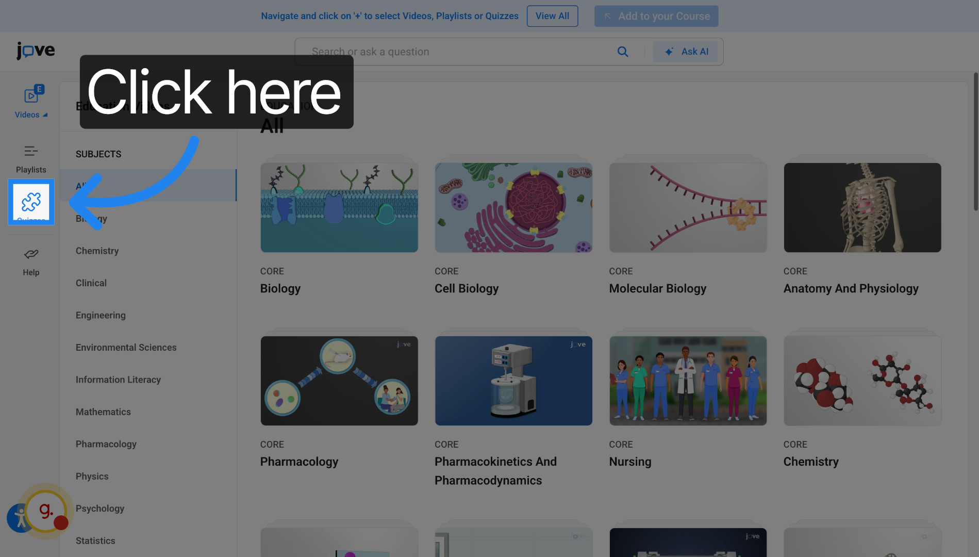Click the Anatomy And Physiology title
This screenshot has width=979, height=557.
point(851,289)
